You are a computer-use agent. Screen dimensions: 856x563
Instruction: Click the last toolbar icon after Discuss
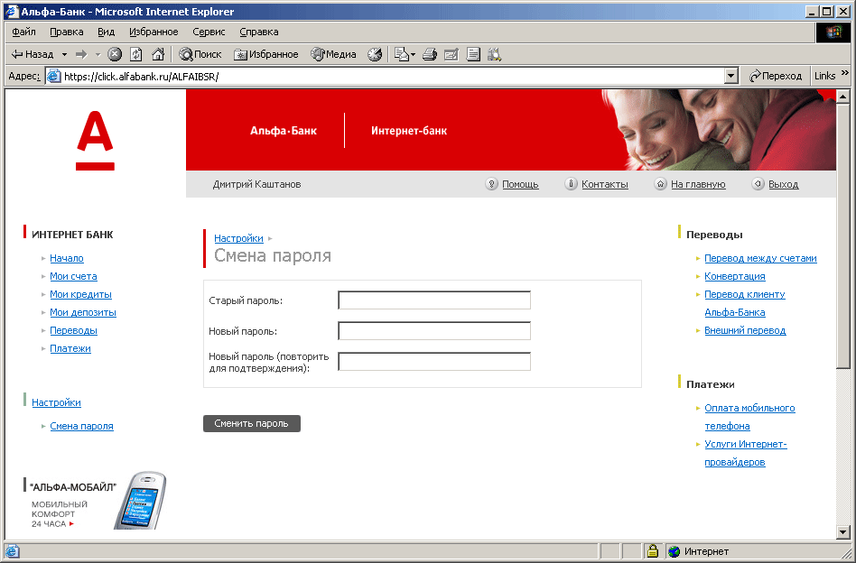click(495, 54)
